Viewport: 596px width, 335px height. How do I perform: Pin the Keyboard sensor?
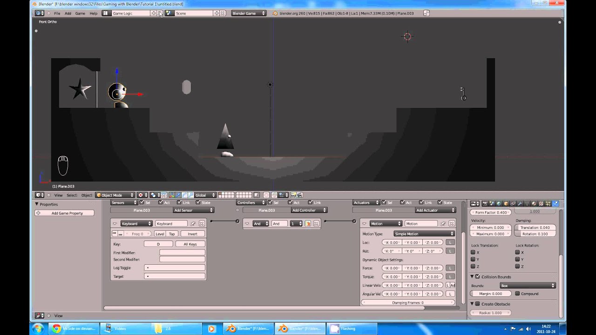[x=193, y=224]
